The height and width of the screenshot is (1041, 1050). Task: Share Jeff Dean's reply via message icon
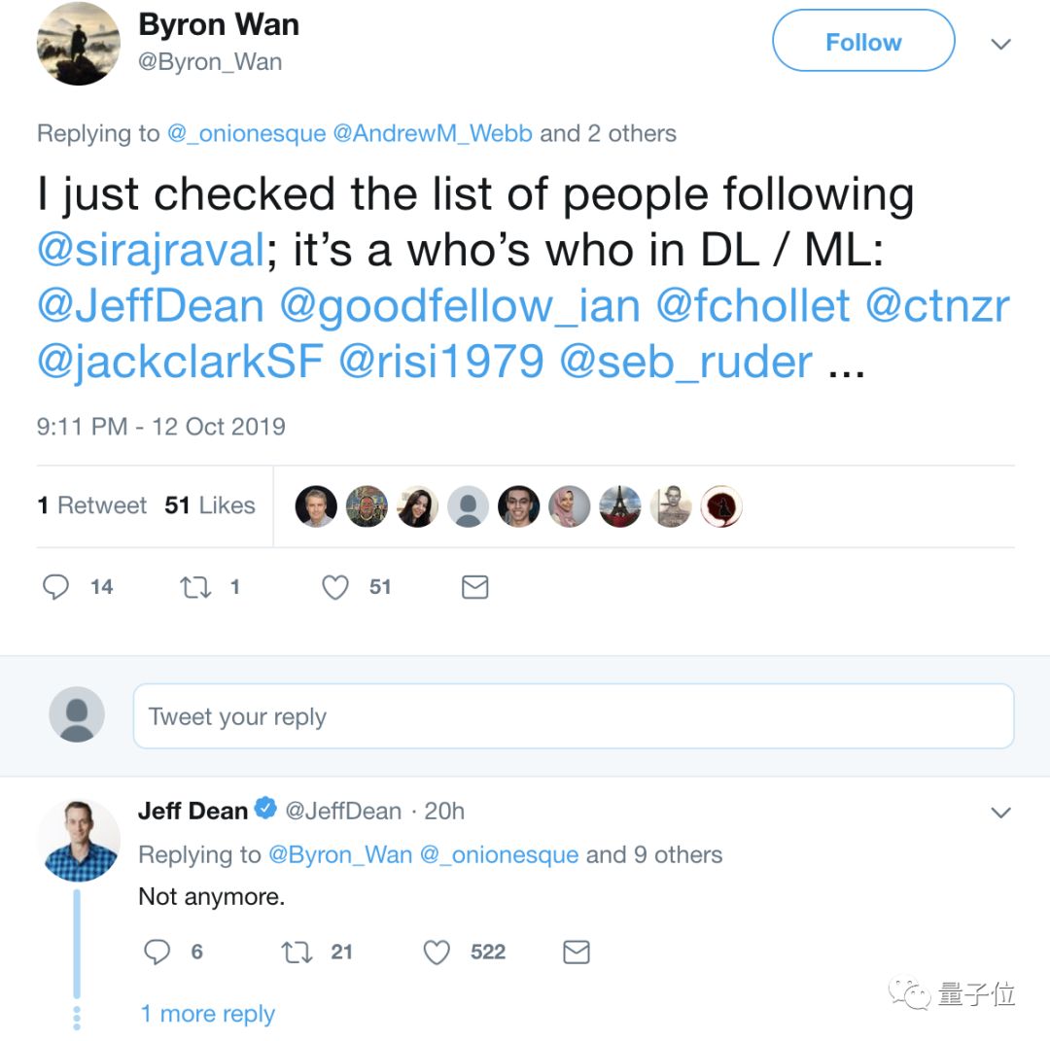[577, 953]
